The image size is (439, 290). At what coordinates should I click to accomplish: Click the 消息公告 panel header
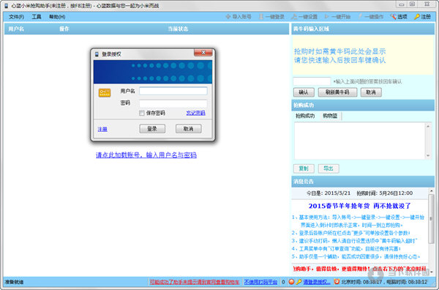363,182
